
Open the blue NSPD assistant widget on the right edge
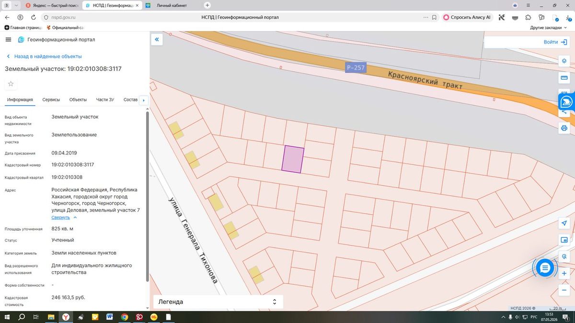tap(566, 101)
